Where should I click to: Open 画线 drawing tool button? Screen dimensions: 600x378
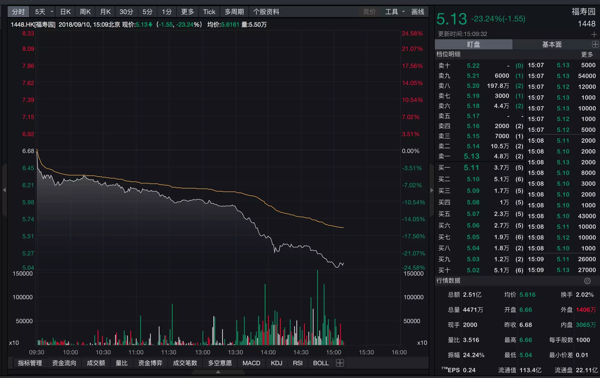417,12
